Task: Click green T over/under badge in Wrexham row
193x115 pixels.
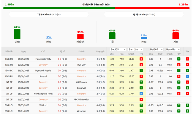Action: 187,111
